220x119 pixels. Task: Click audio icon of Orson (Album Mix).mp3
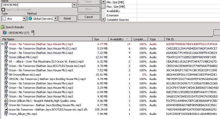[6, 57]
